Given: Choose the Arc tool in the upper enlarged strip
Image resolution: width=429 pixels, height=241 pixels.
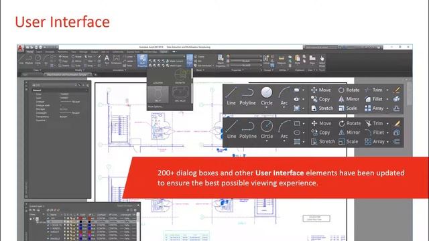Looking at the screenshot, I should 284,96.
